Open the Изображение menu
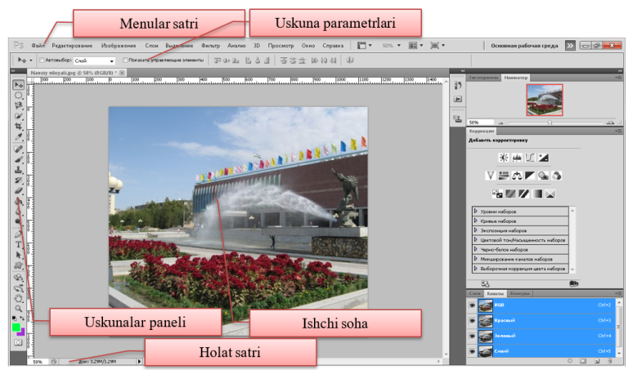Screen dimensions: 628x370 119,46
